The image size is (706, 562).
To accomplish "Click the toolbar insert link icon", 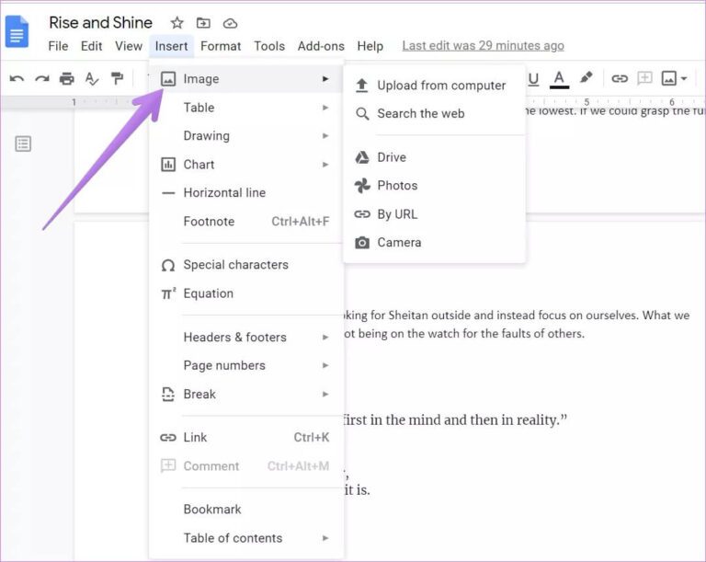I will [619, 79].
